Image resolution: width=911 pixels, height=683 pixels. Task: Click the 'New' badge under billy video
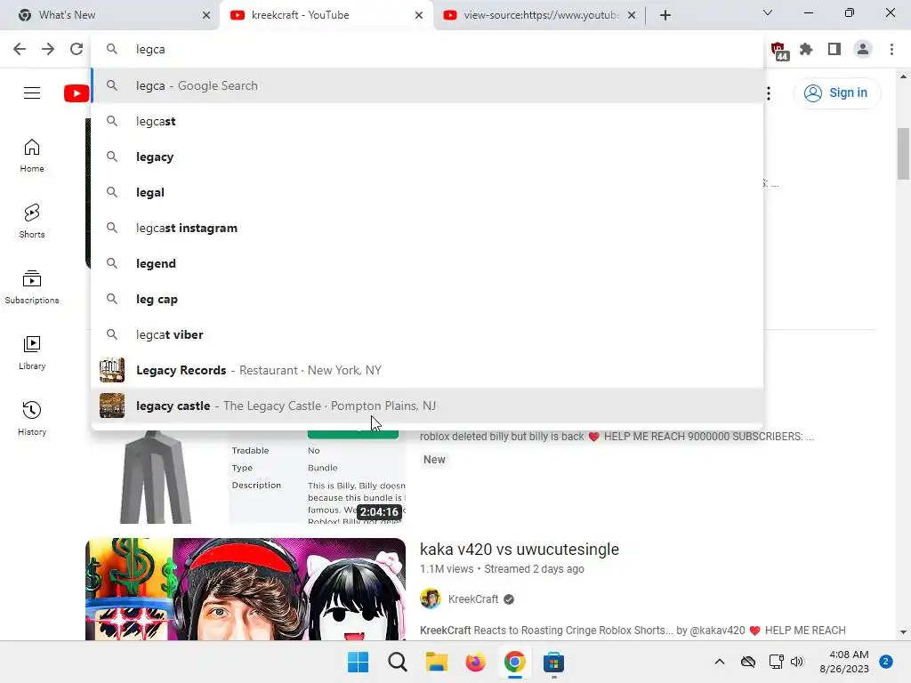(x=434, y=460)
